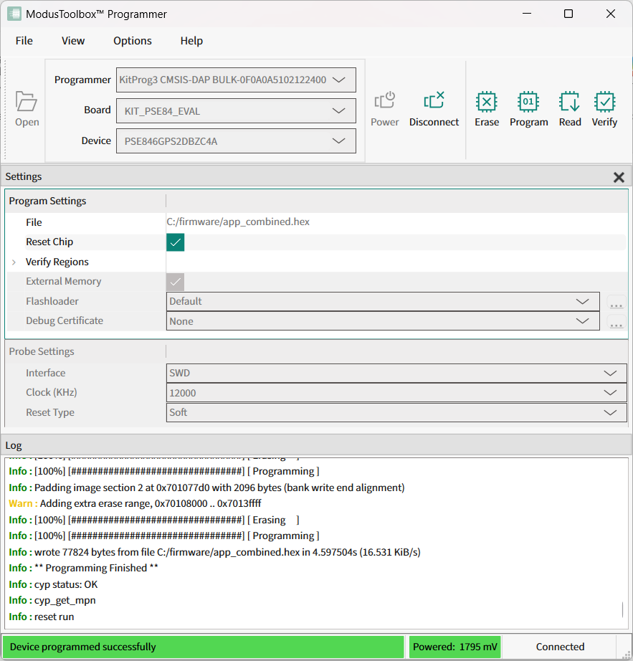Click the Erase chip icon
Screen dimensions: 633x661
click(x=486, y=109)
